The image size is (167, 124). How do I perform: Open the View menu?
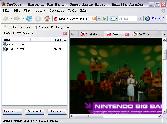(x=27, y=11)
